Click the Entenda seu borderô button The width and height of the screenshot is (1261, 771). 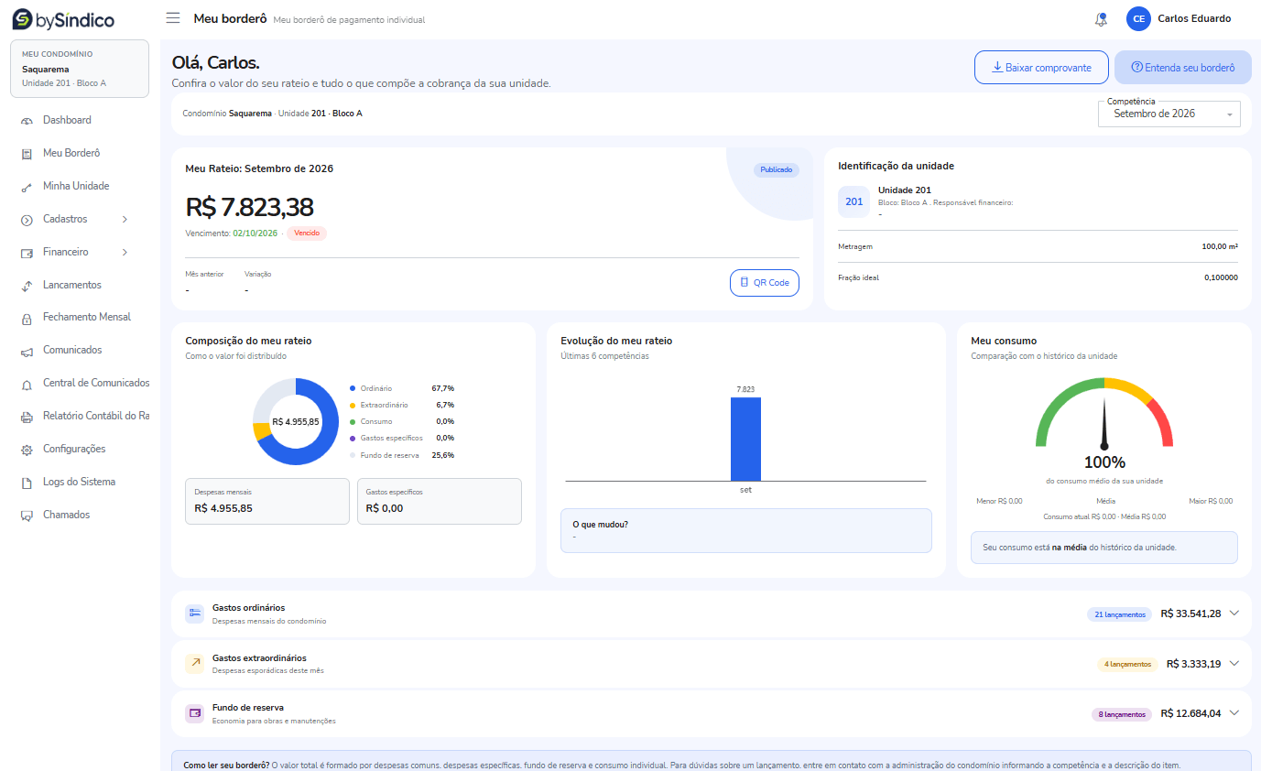(x=1183, y=68)
